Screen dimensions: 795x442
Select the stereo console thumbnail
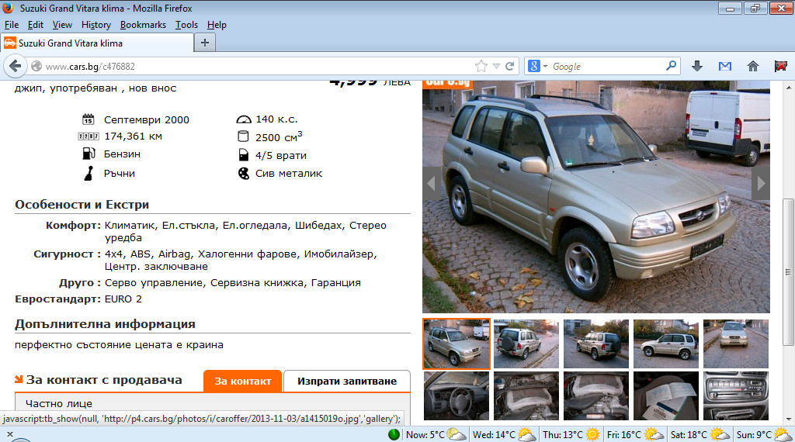click(736, 396)
